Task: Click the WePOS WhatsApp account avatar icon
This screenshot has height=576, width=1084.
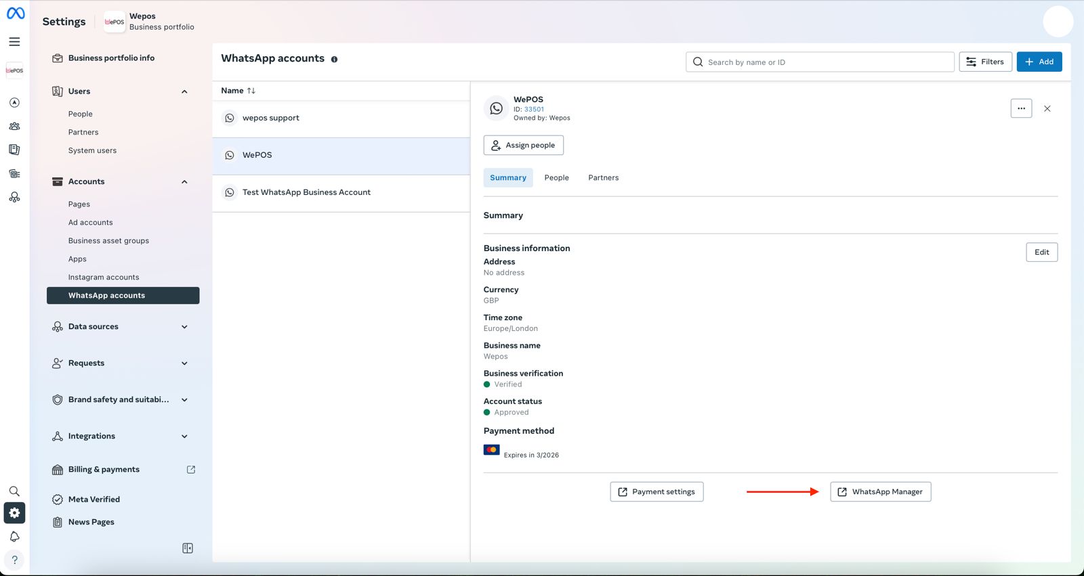Action: point(496,108)
